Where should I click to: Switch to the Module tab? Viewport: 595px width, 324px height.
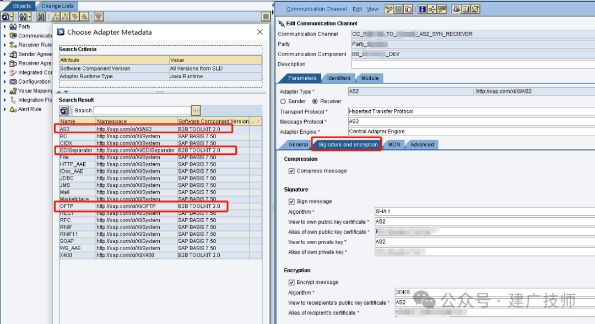click(370, 78)
